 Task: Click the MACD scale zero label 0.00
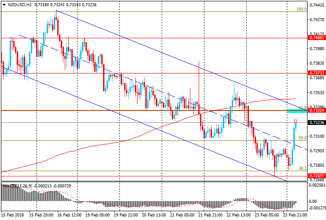(x=313, y=202)
